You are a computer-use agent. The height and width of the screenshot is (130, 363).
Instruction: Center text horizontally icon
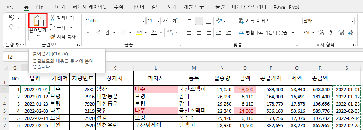pos(199,32)
